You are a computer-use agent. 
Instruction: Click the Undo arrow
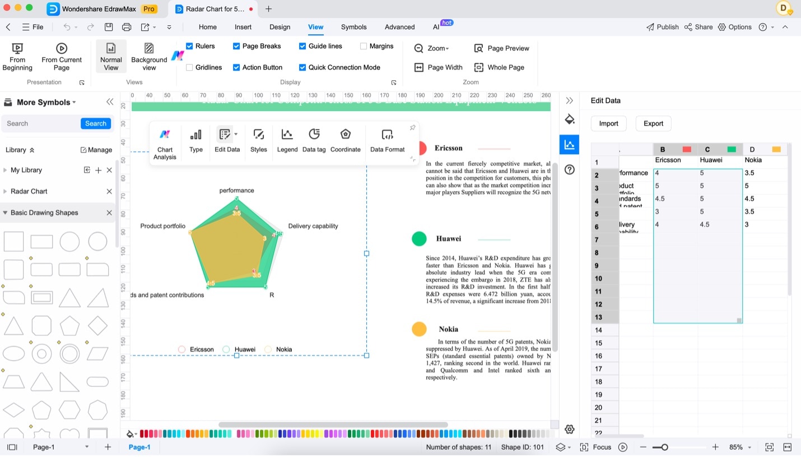tap(67, 27)
